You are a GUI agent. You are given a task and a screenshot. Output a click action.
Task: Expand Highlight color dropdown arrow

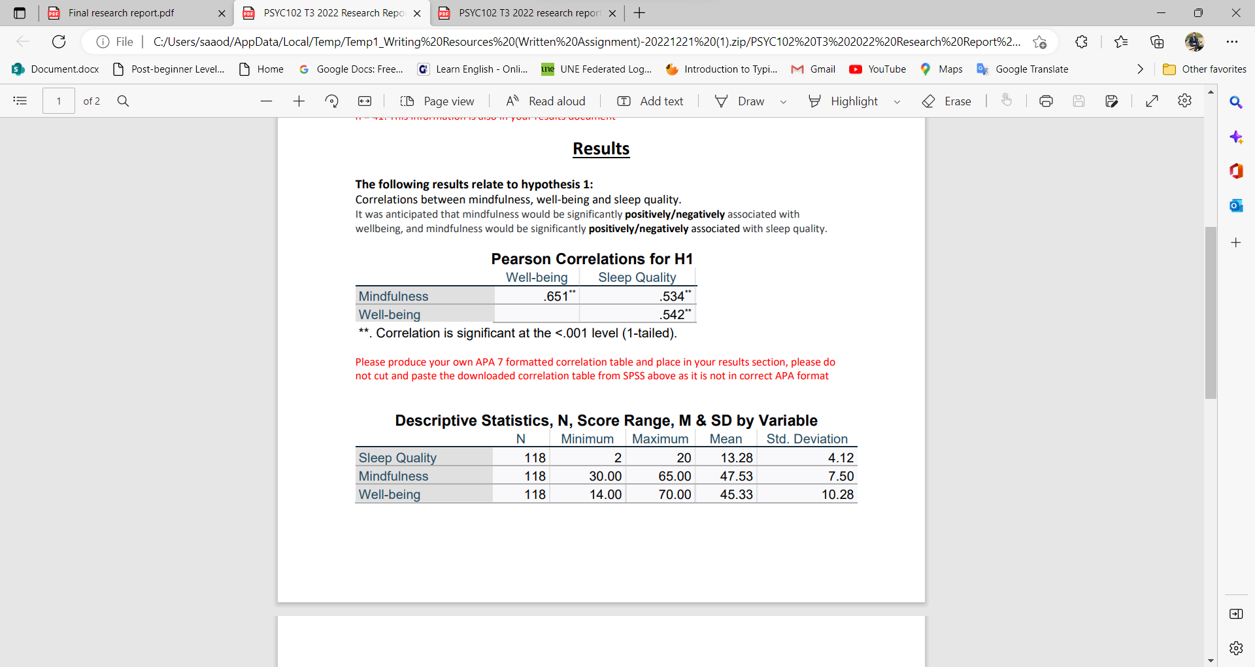[x=897, y=101]
